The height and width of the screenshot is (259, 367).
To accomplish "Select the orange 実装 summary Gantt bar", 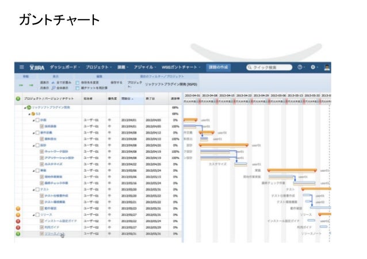I will 292,171.
